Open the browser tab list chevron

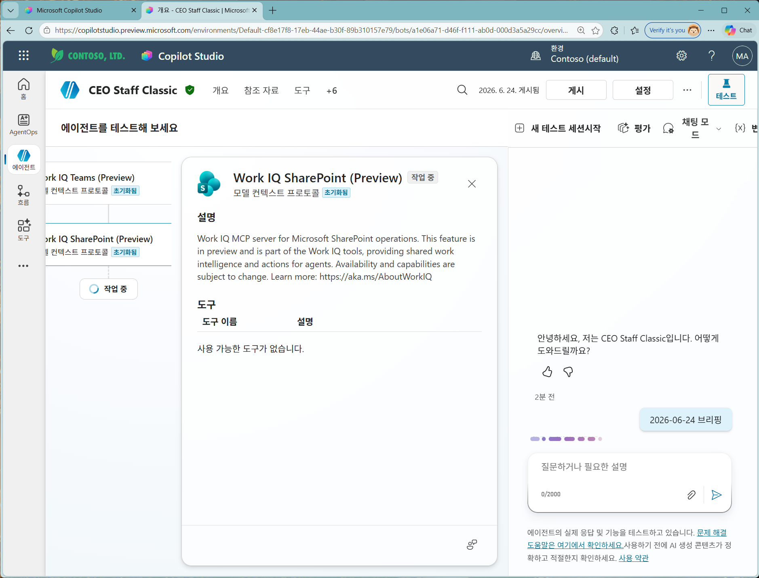coord(11,11)
